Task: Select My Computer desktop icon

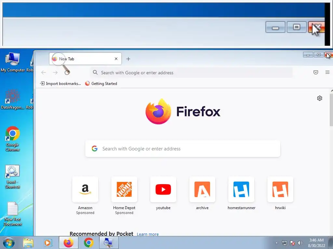Action: (13, 62)
